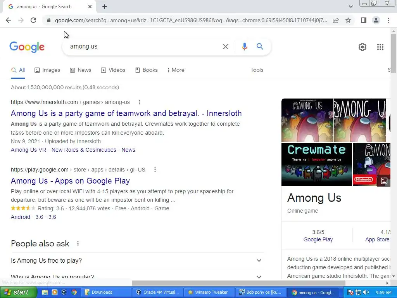This screenshot has height=298, width=397.
Task: Open the Chrome side panel
Action: pos(364,20)
